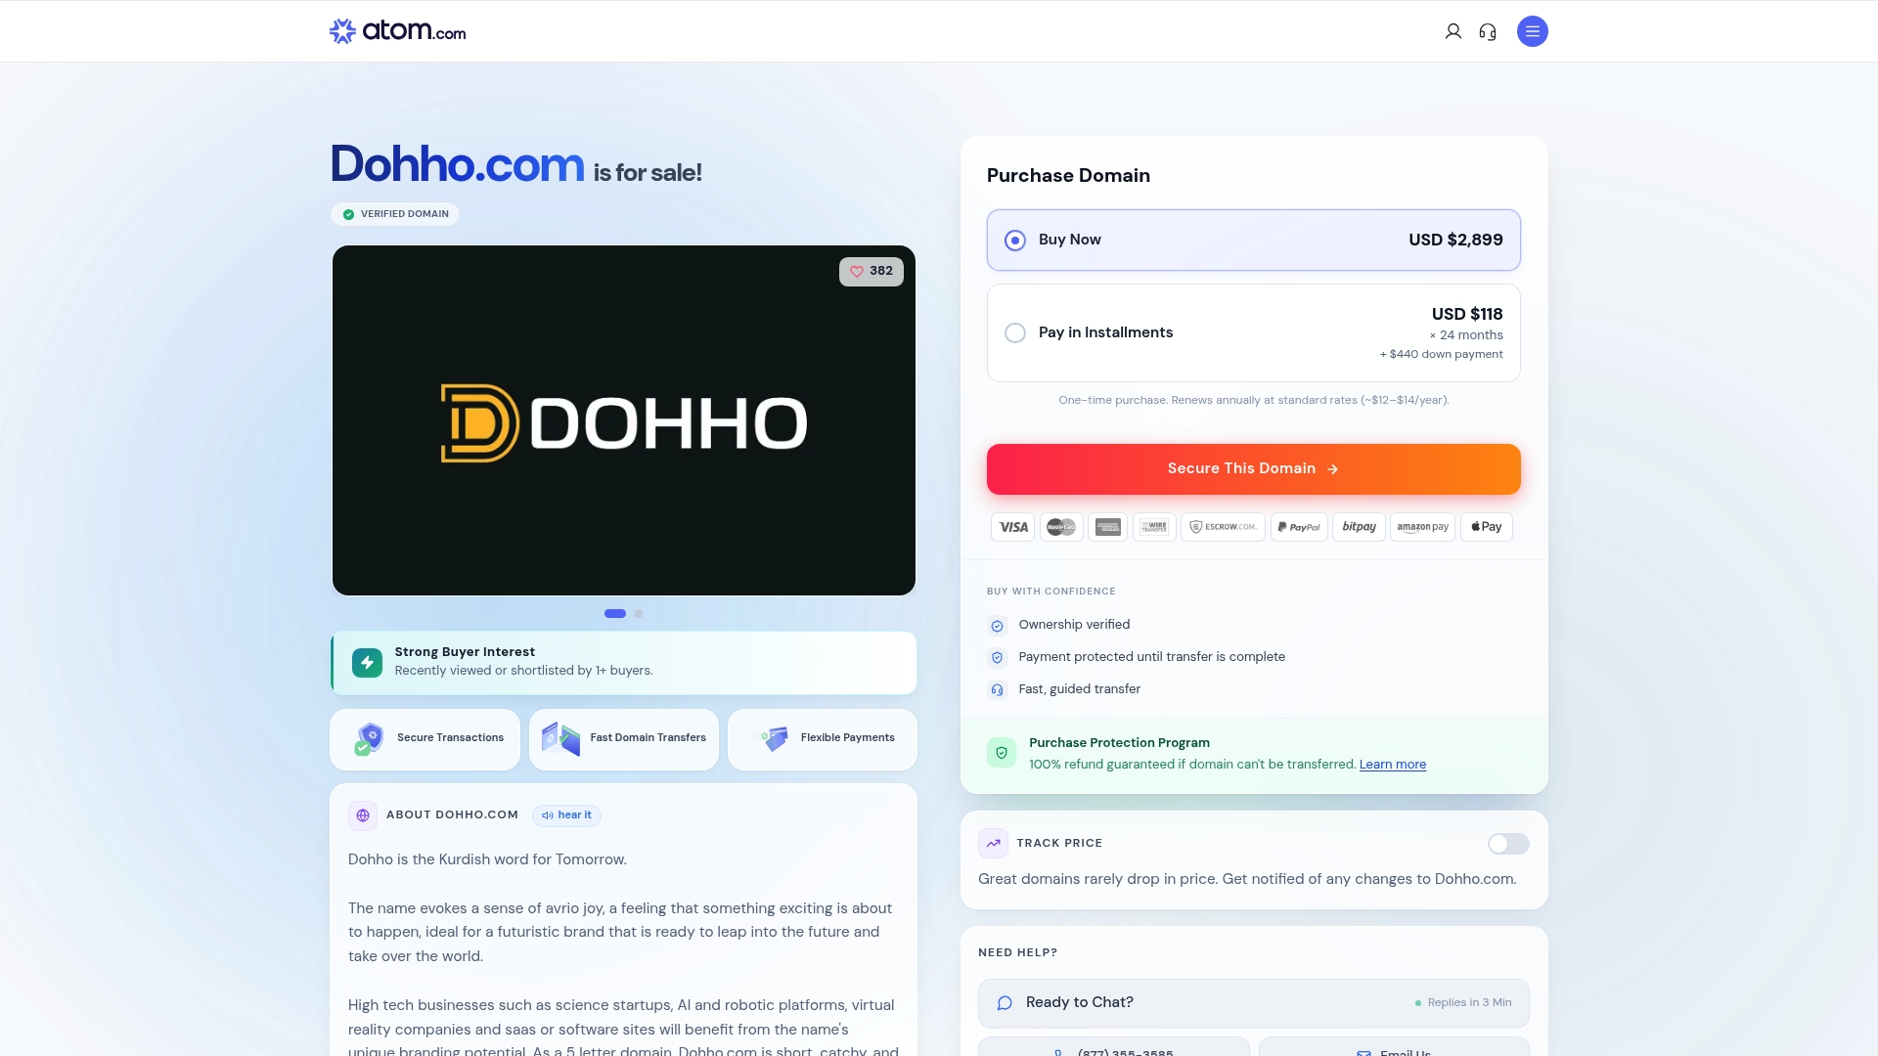Open the blue hamburger menu
Image resolution: width=1878 pixels, height=1056 pixels.
1532,31
